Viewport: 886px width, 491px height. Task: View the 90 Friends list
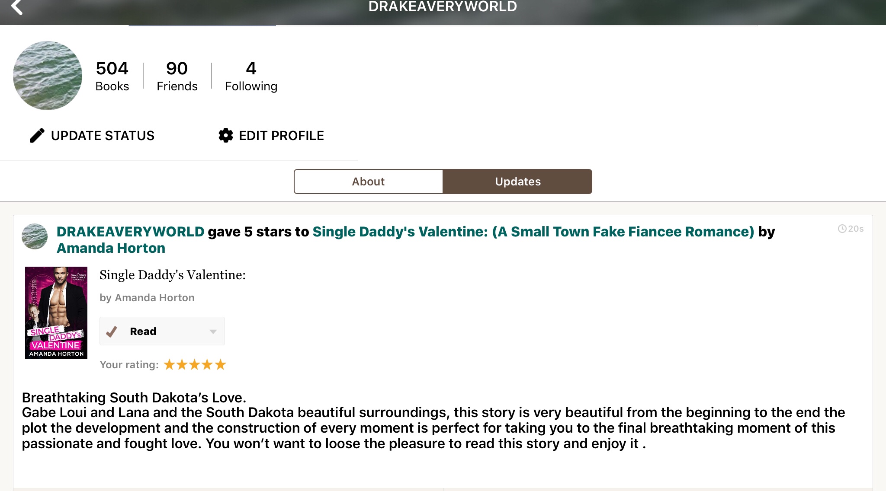pos(177,76)
